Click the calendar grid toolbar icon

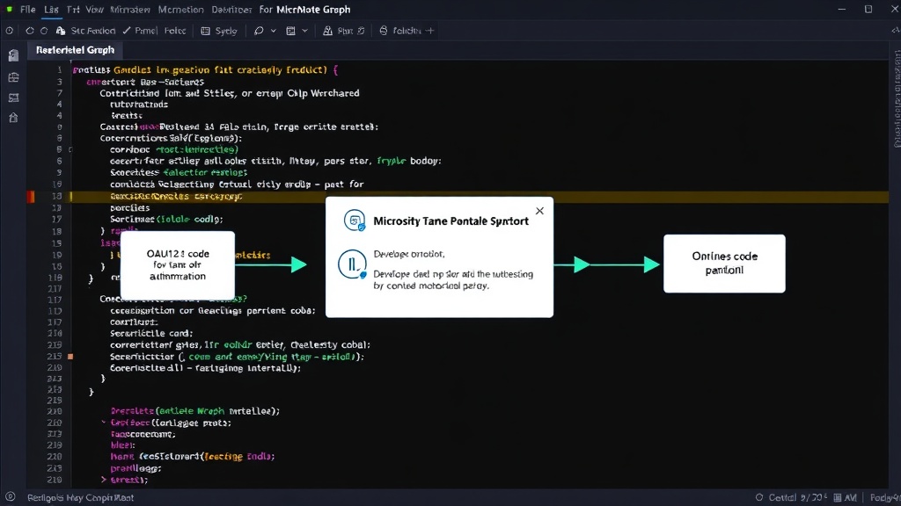[290, 31]
